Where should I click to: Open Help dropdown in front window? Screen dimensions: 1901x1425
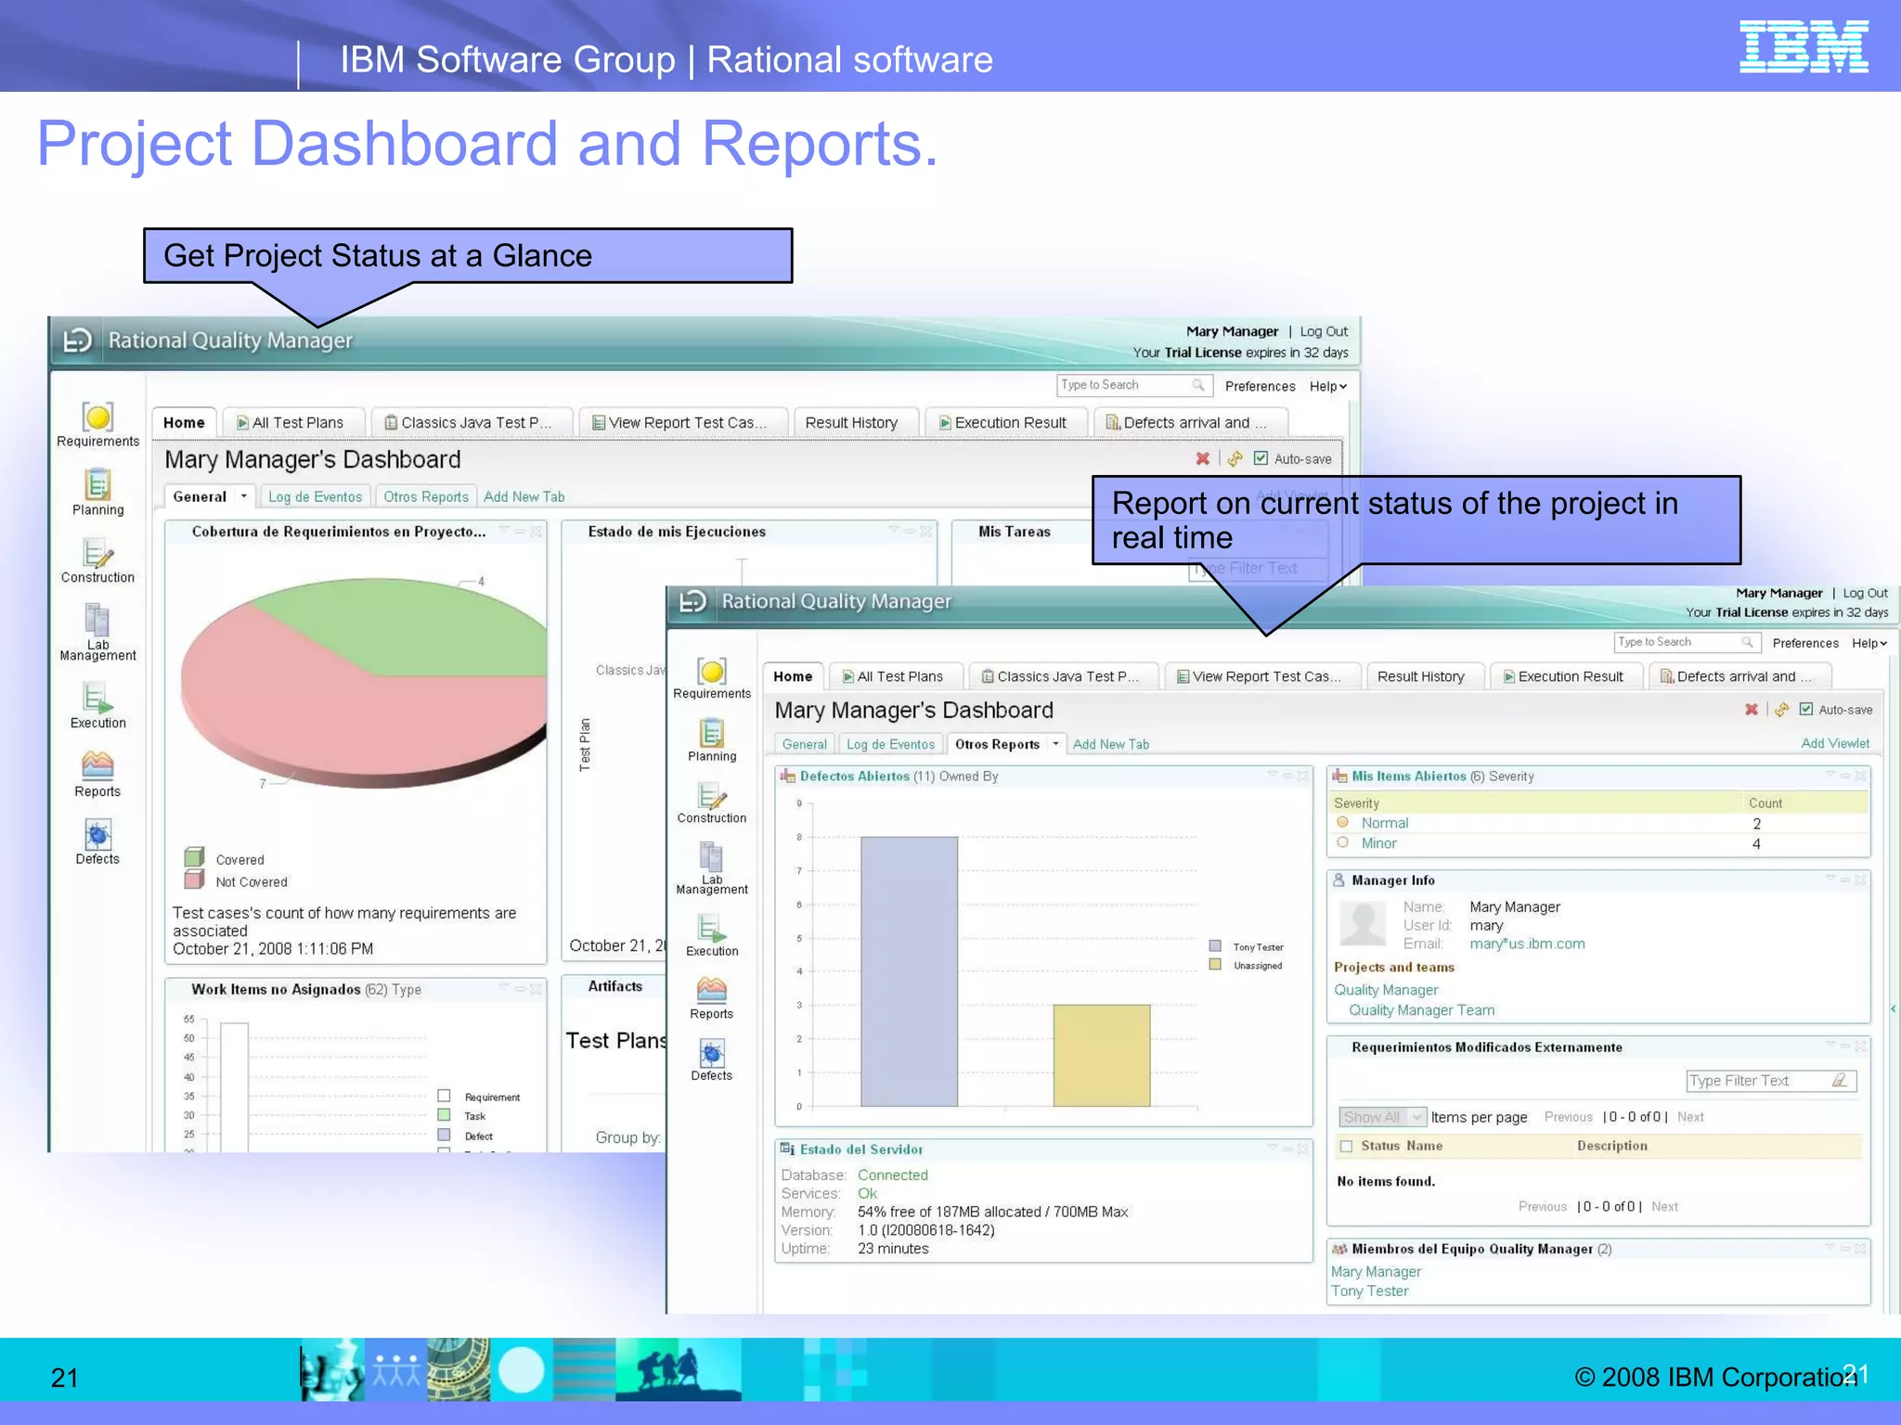1869,643
